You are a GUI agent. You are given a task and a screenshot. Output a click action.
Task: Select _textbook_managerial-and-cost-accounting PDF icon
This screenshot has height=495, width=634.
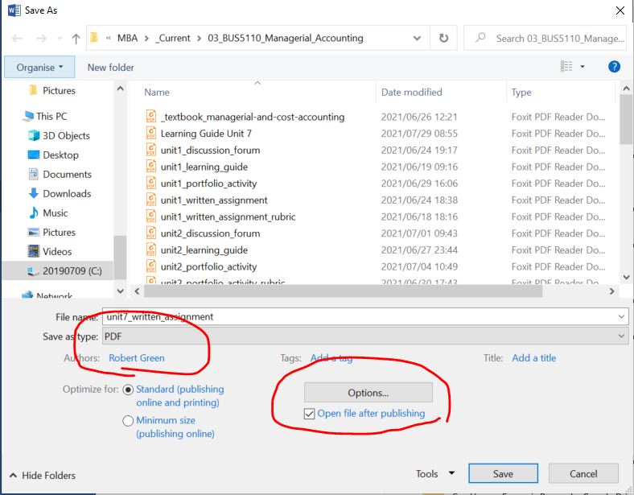tap(150, 117)
